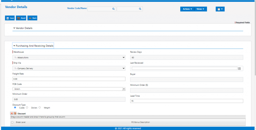Click the Last Reviewed date field

(x=184, y=68)
